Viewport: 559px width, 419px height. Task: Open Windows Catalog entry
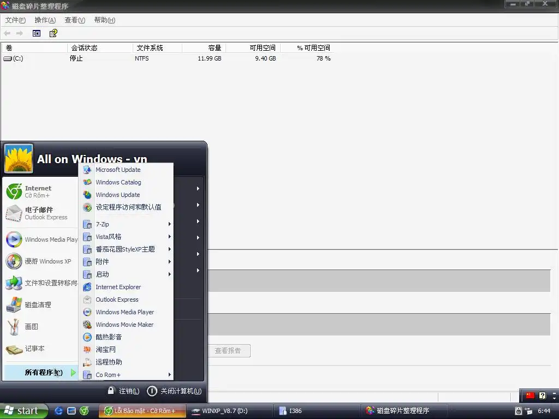[126, 182]
